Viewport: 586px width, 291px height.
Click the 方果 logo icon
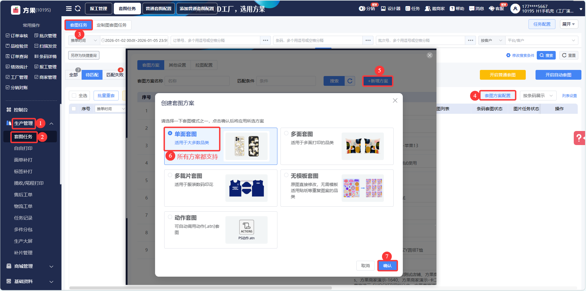(x=16, y=10)
